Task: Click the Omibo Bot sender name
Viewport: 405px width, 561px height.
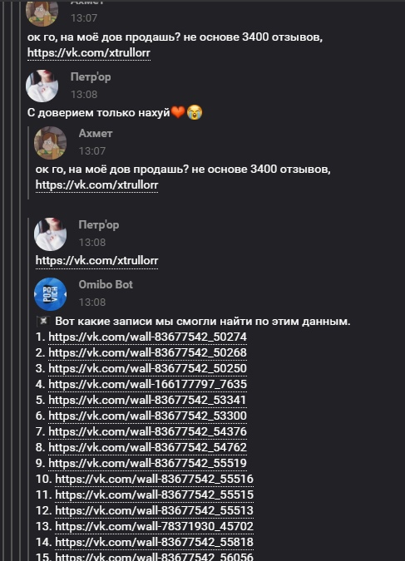Action: 106,284
